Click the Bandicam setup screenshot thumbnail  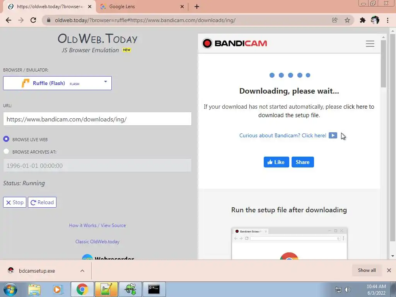(289, 244)
